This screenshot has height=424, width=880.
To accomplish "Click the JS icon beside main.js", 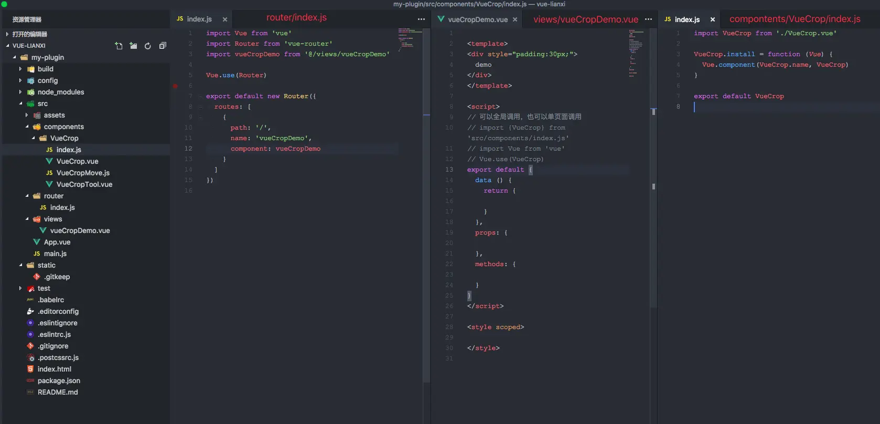I will [37, 253].
